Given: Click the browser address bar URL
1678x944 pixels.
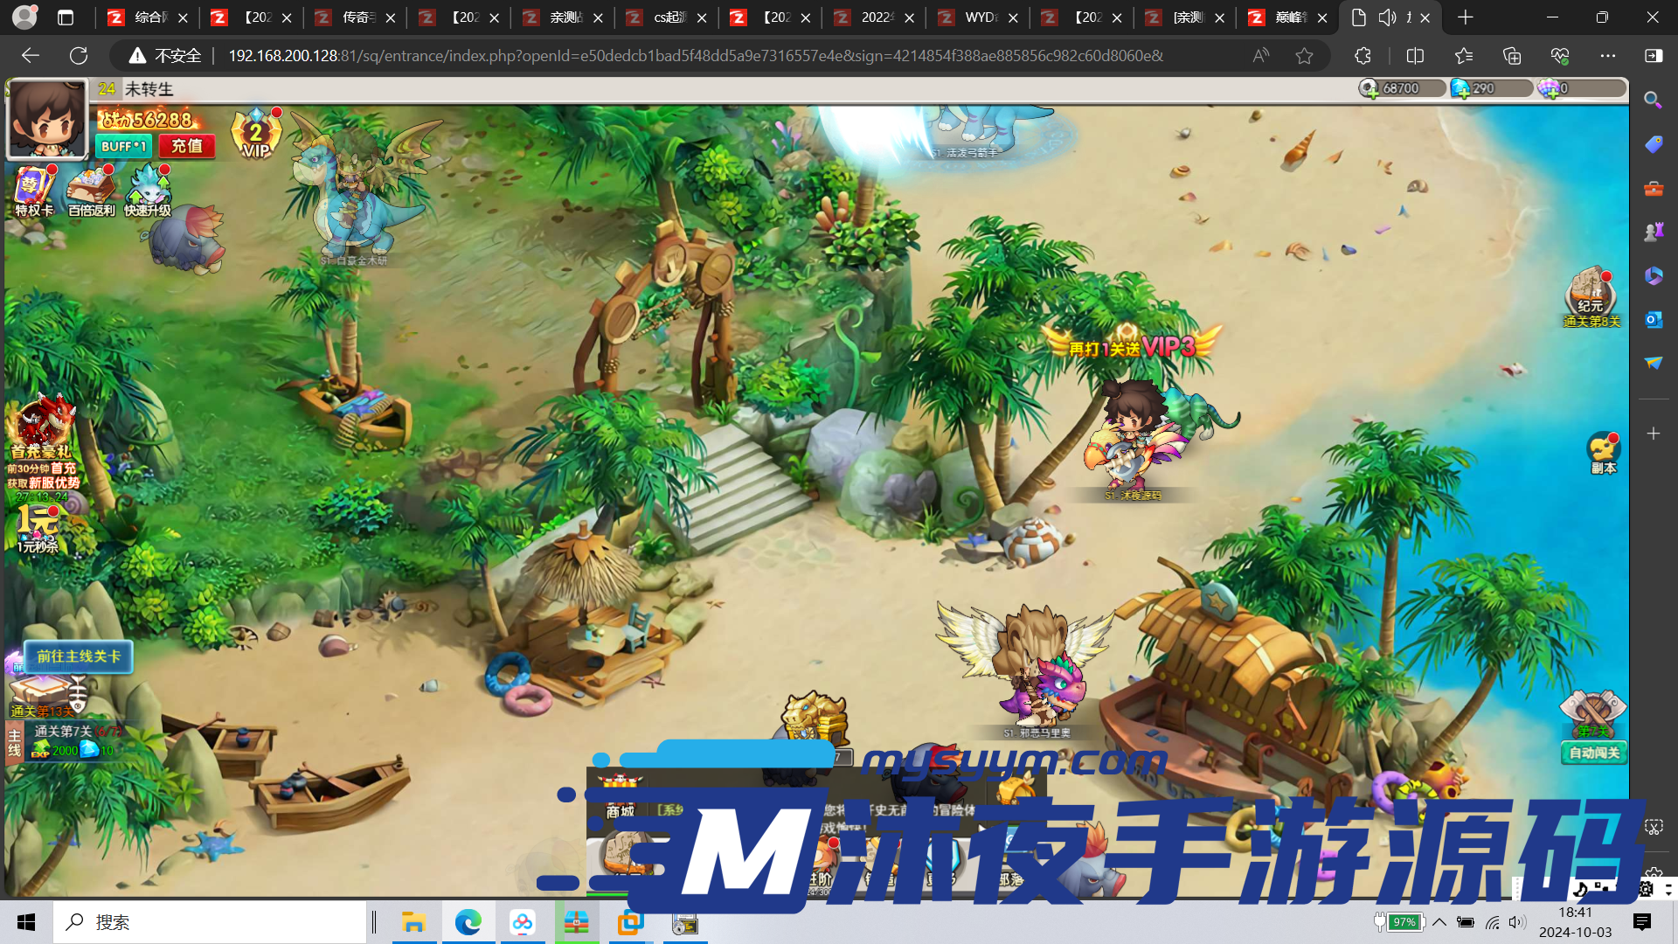Looking at the screenshot, I should (695, 56).
